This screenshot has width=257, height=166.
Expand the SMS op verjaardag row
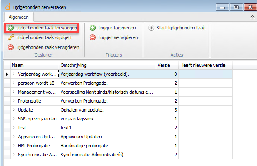tap(14, 119)
